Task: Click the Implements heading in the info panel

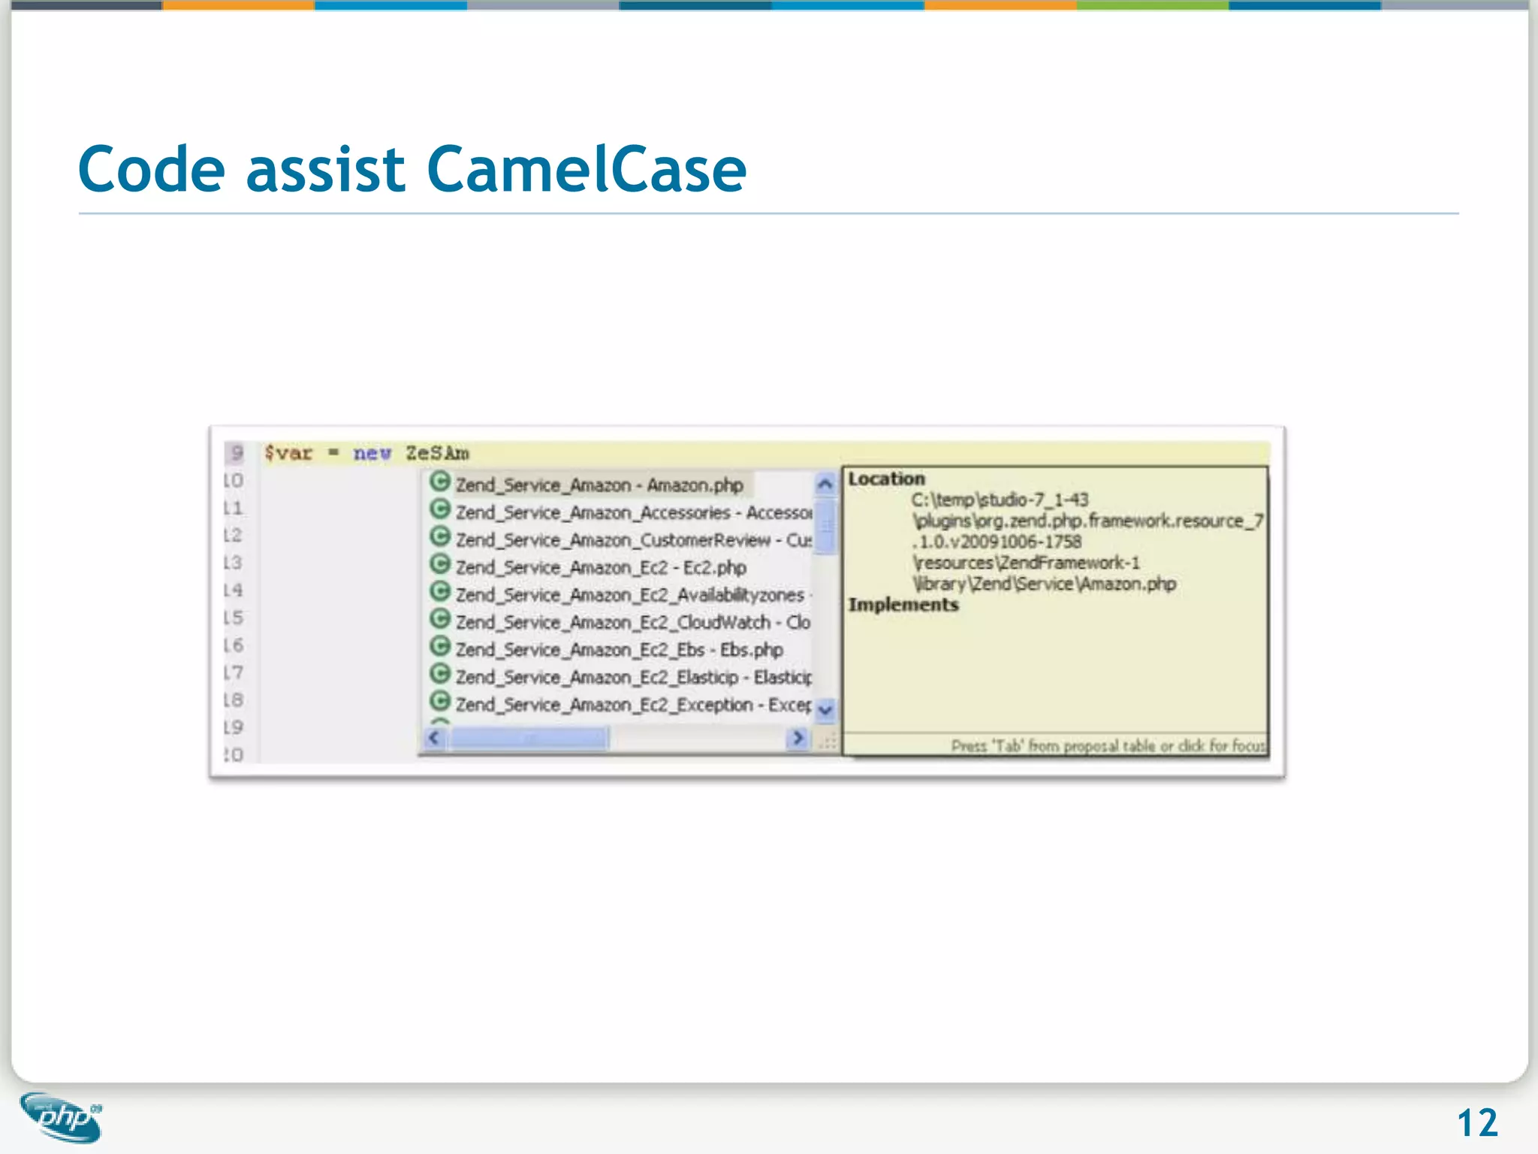Action: (903, 605)
